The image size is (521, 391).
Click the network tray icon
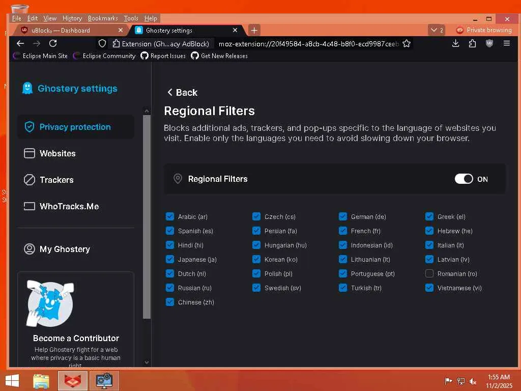point(460,381)
